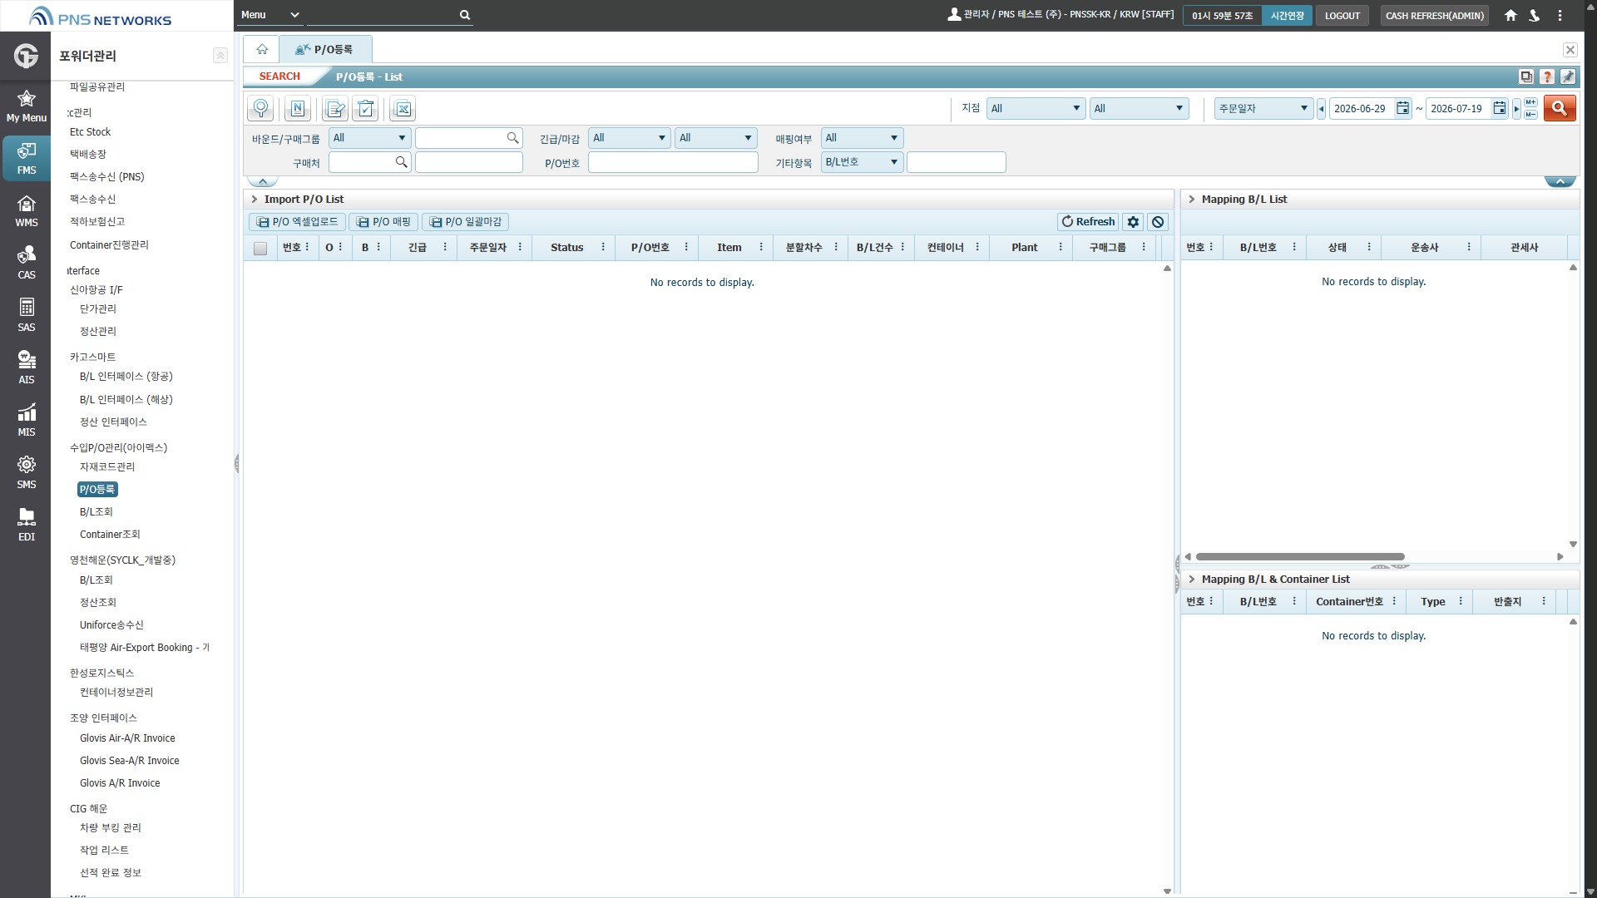Click the M+ month increment button
The image size is (1597, 898).
[1531, 102]
